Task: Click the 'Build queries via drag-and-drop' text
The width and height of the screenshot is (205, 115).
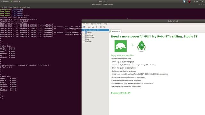Action: tap(124, 71)
